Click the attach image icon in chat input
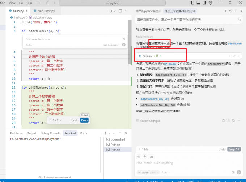246x182 pixels. click(x=233, y=172)
